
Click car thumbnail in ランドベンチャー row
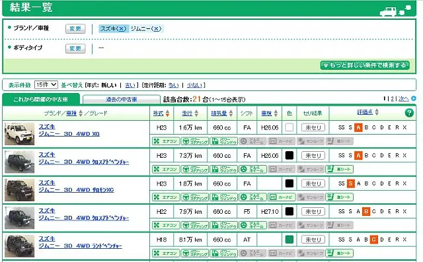pos(20,246)
